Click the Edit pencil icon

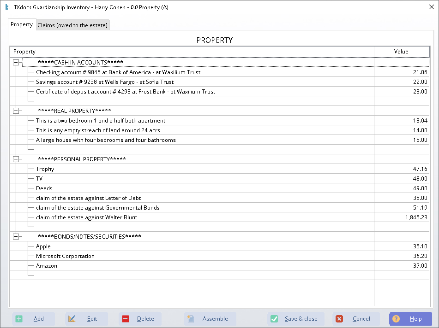tap(72, 319)
